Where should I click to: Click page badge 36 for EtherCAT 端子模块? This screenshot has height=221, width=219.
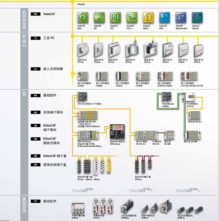click(x=35, y=125)
